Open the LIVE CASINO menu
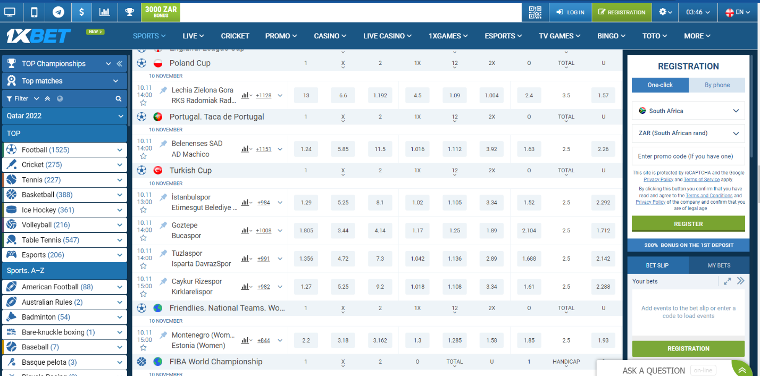 387,36
